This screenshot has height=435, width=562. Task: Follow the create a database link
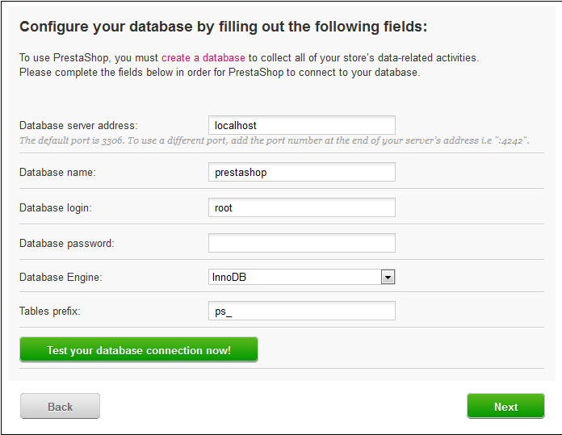click(x=203, y=58)
